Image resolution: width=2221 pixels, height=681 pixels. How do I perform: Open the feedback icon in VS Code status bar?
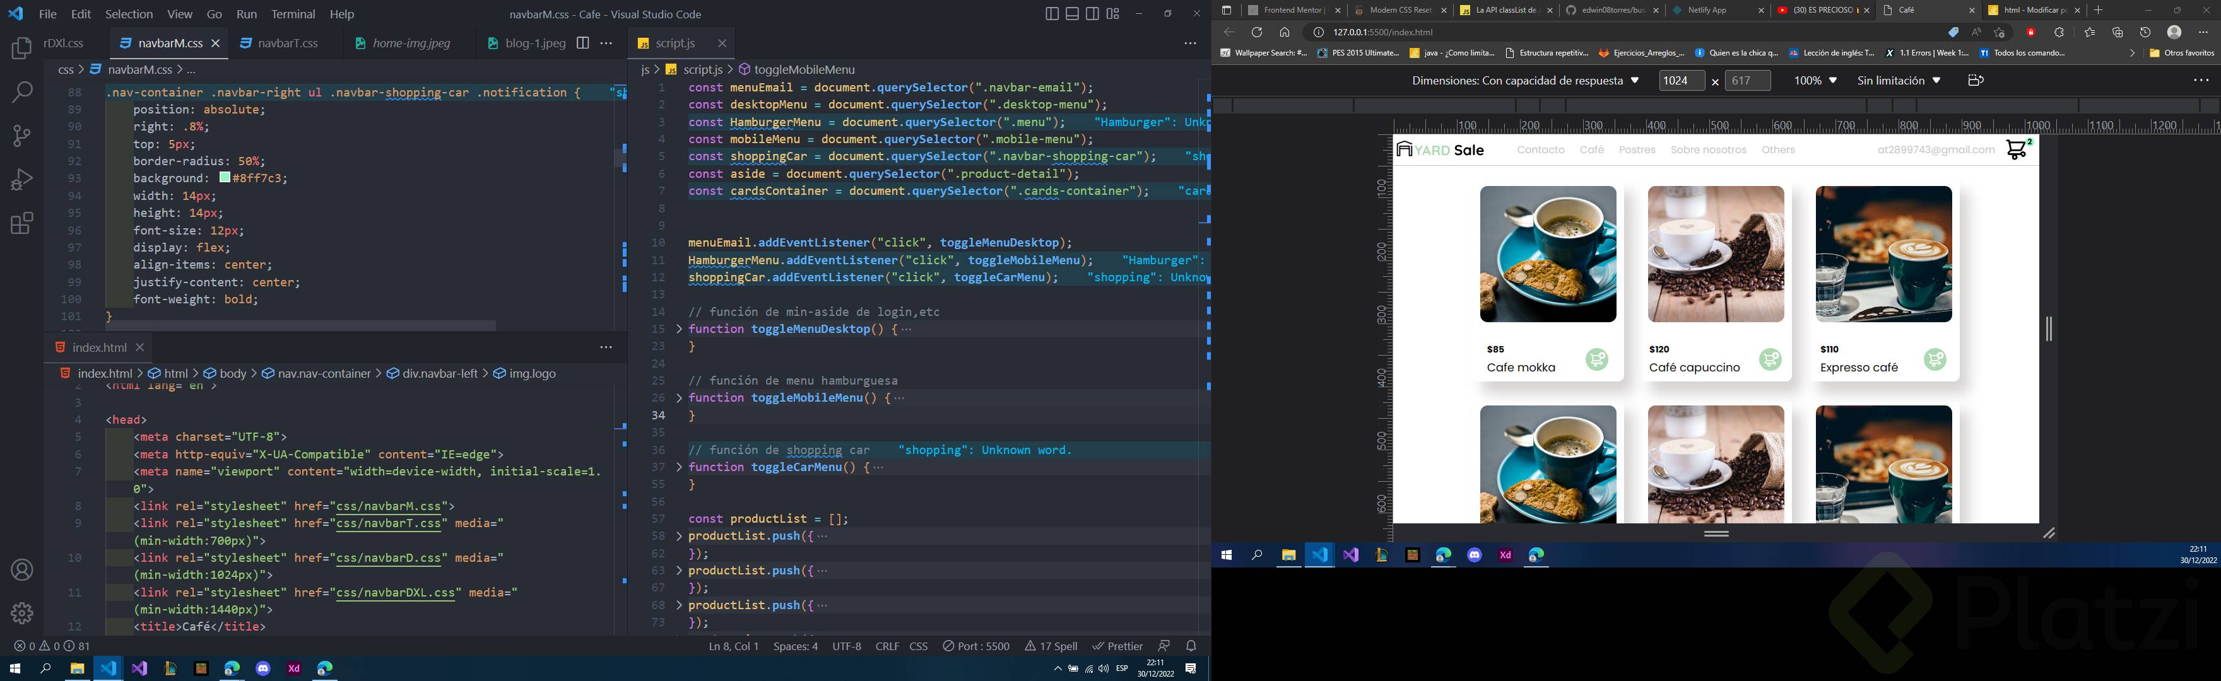point(1164,646)
